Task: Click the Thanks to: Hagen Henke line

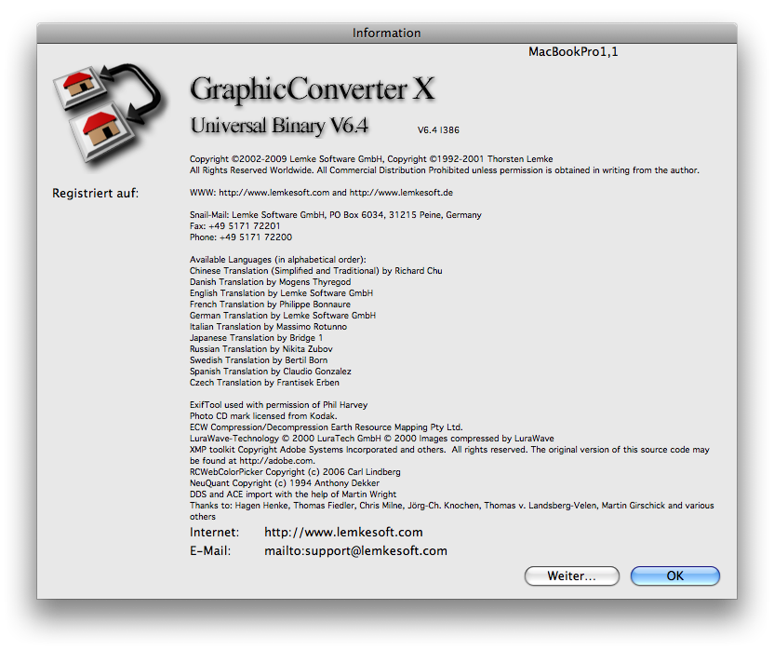Action: 452,506
